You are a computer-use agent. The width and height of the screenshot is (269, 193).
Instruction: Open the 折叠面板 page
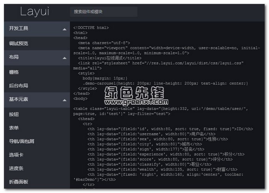37,182
